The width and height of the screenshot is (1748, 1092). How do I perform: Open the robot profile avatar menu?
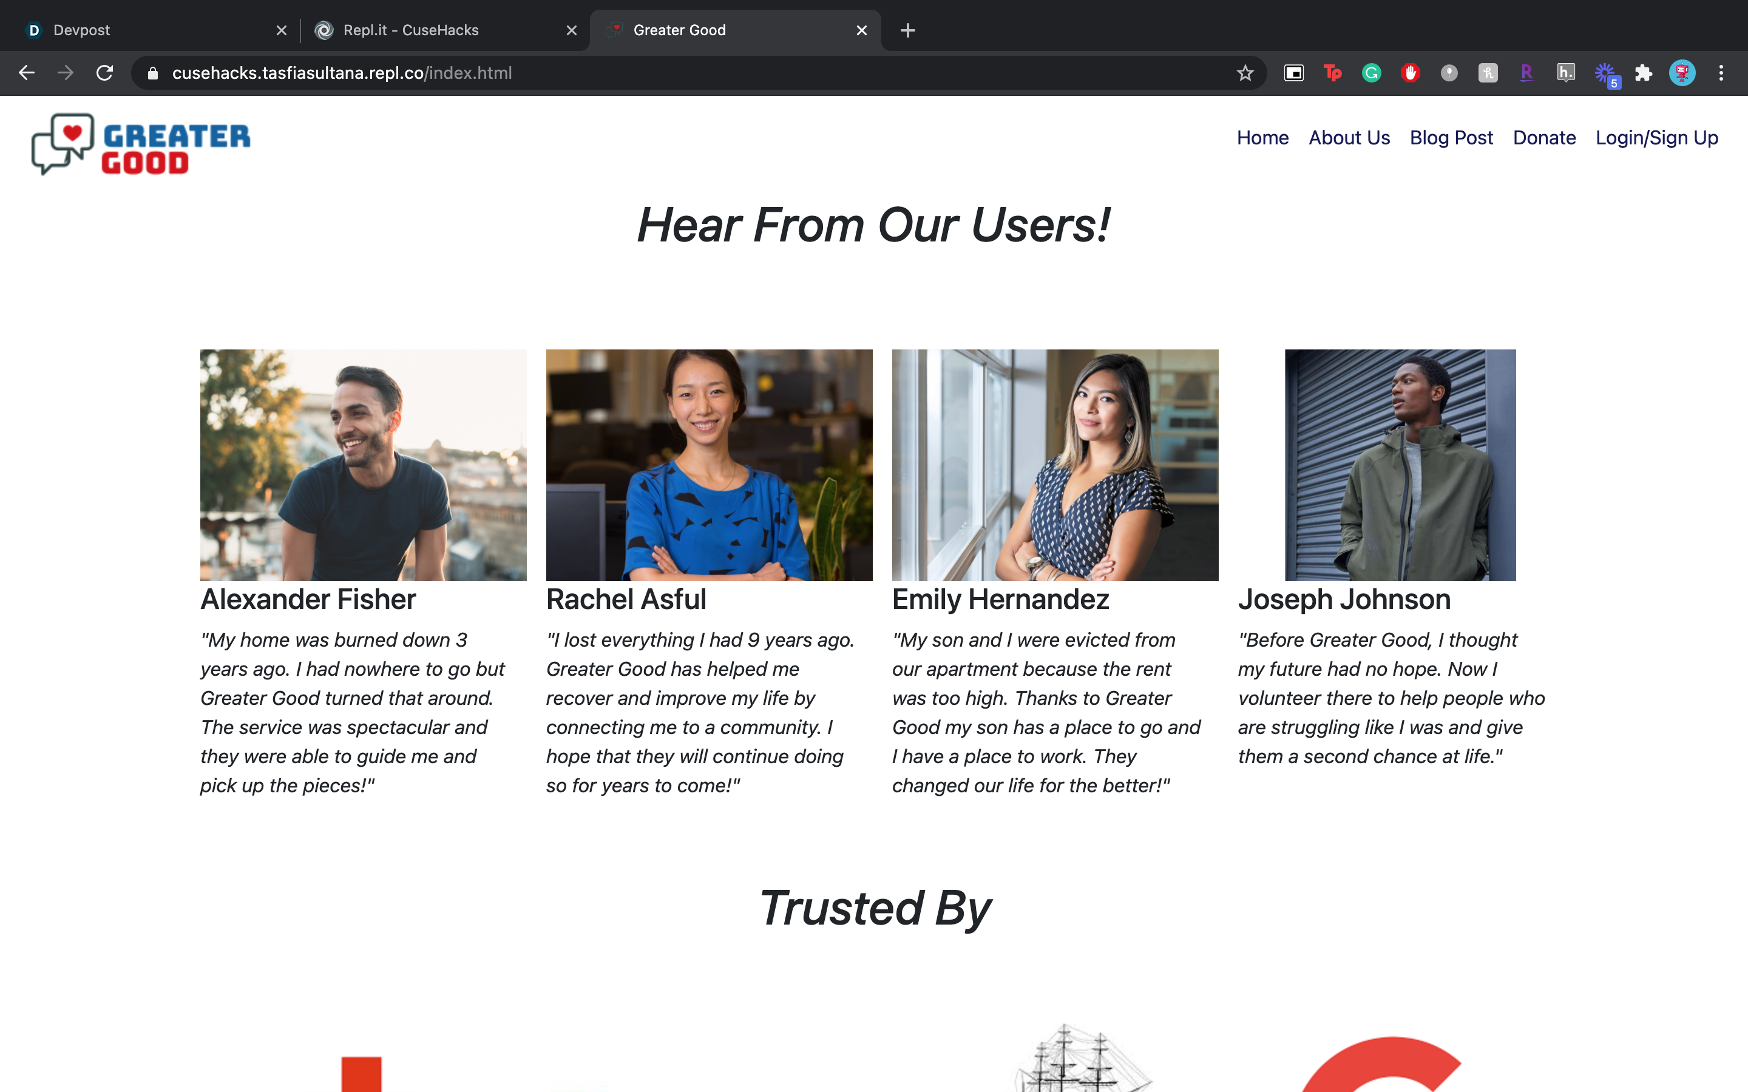[x=1682, y=73]
